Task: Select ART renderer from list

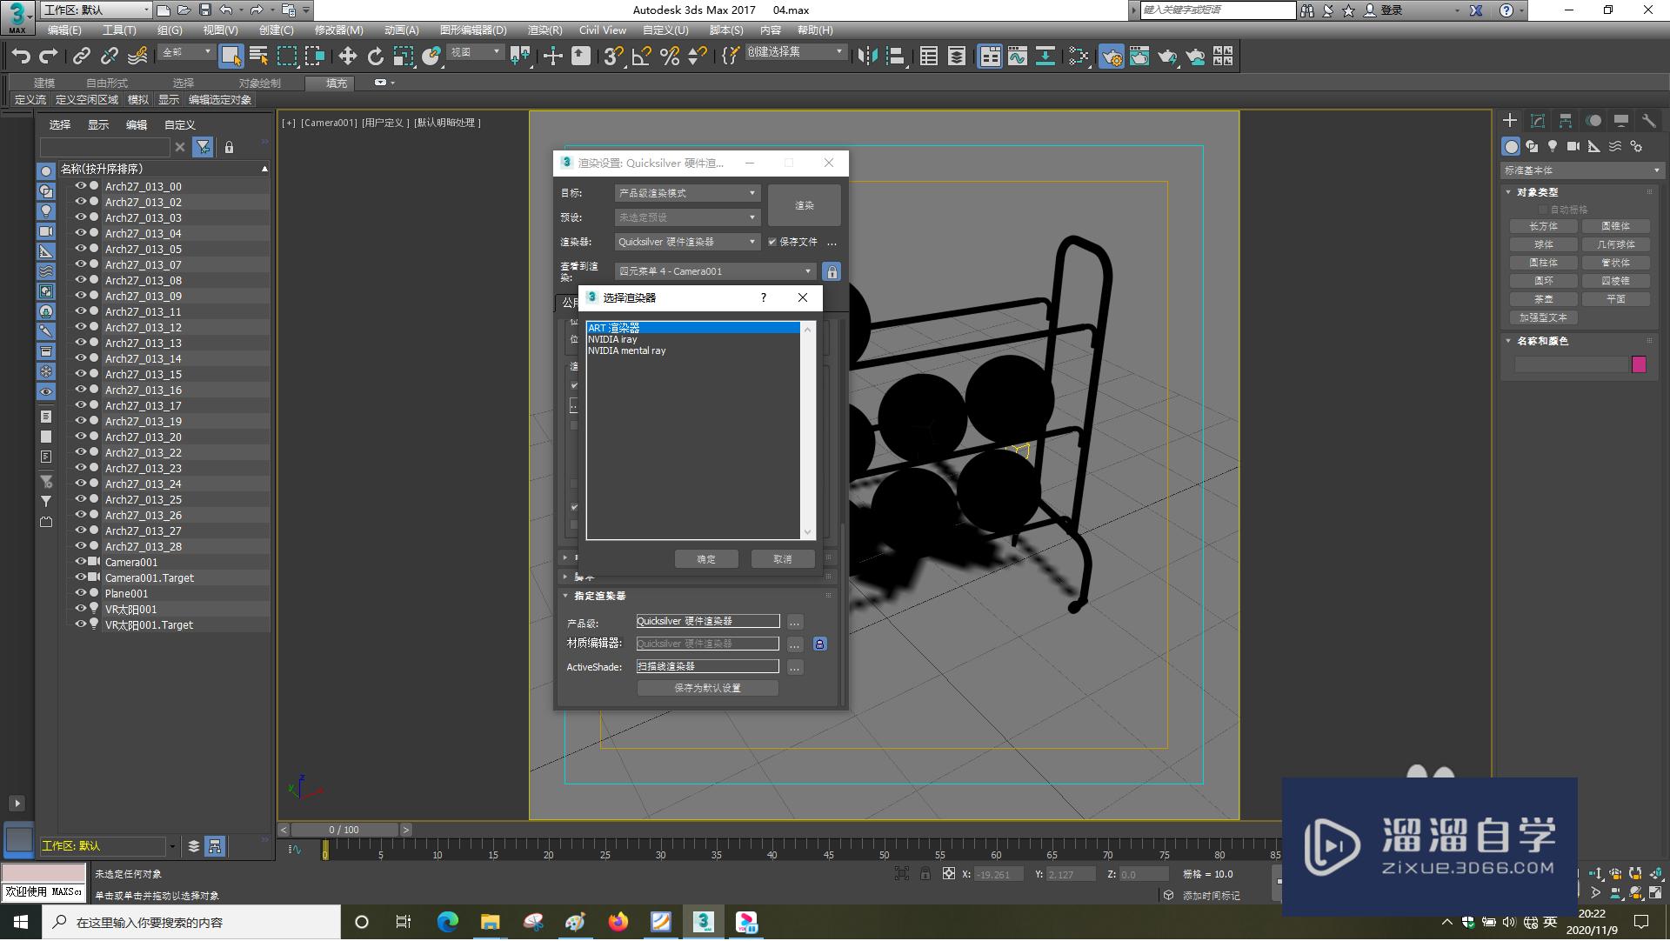Action: [x=691, y=328]
